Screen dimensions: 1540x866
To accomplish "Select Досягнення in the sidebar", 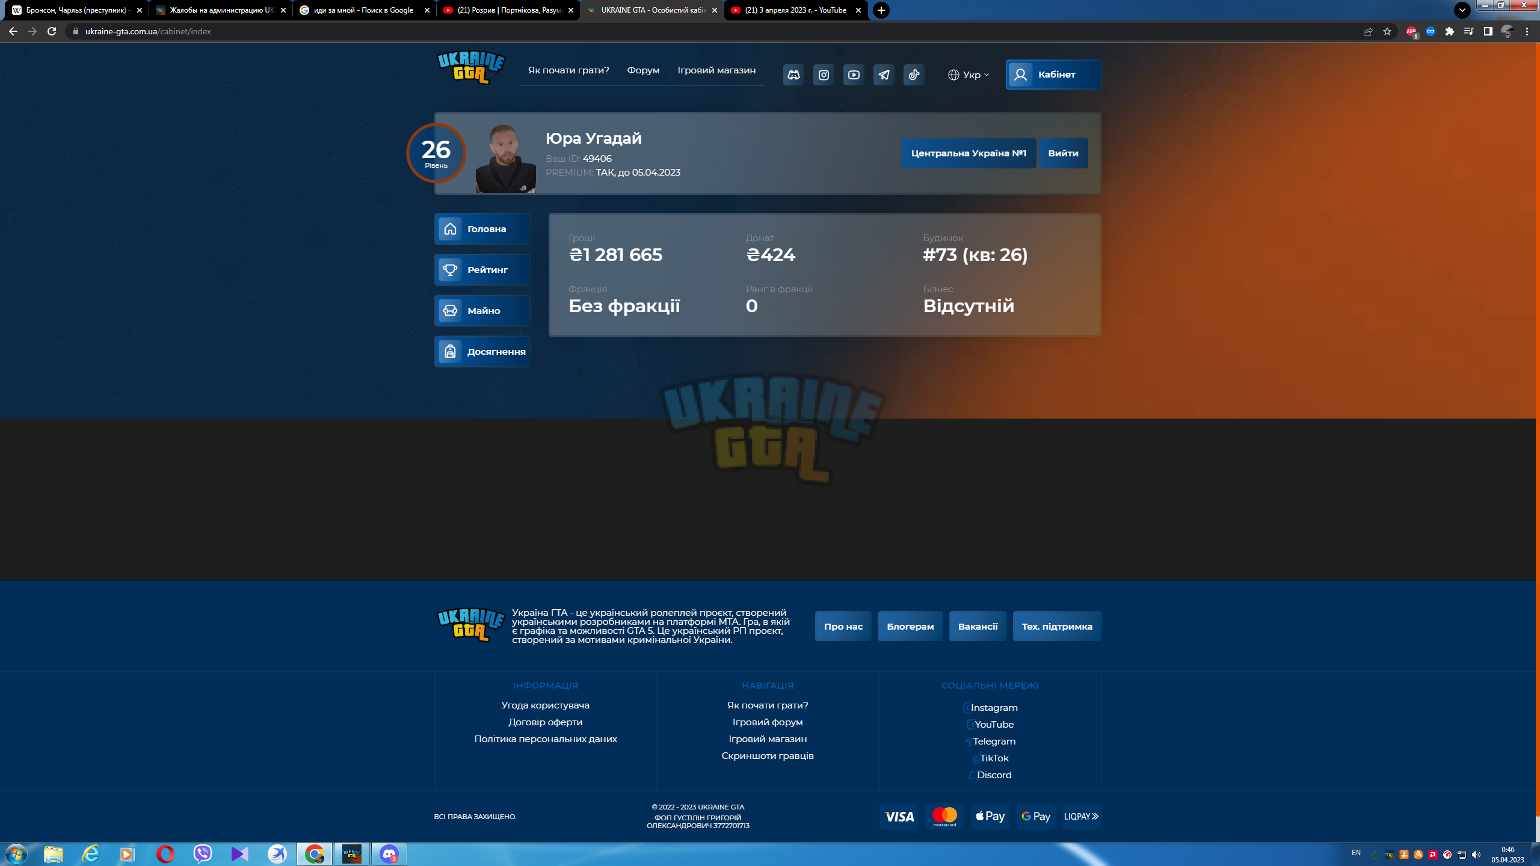I will click(x=482, y=352).
